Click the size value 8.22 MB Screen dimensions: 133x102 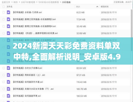80,13
